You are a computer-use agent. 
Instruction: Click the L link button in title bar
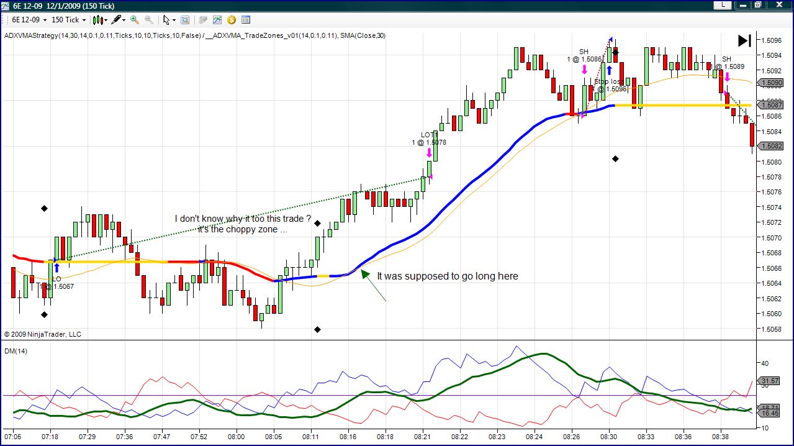click(x=723, y=5)
